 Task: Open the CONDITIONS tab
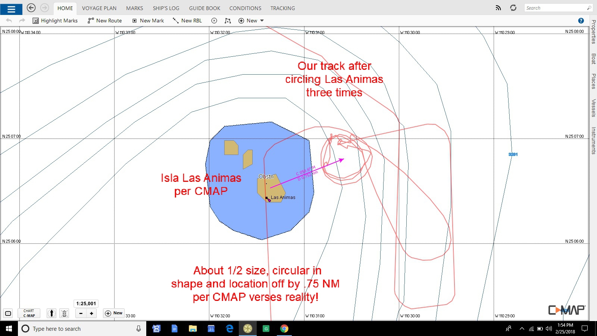tap(245, 8)
